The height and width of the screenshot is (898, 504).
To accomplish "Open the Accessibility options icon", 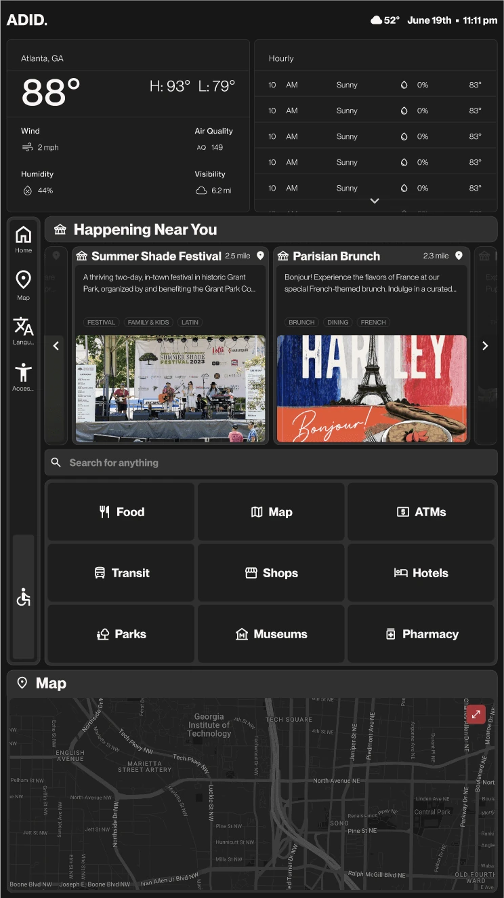I will [24, 376].
